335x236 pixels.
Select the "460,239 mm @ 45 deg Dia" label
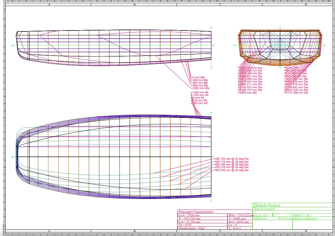point(232,170)
